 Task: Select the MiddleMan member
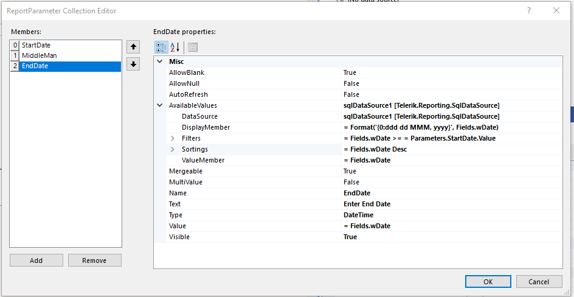point(39,55)
